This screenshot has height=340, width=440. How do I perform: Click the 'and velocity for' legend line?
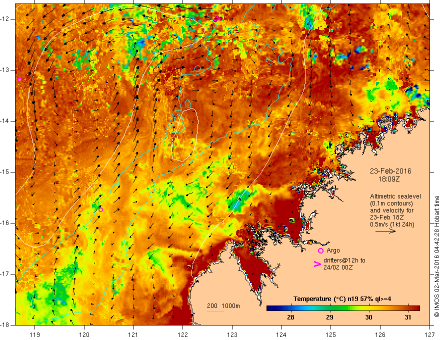click(x=391, y=210)
